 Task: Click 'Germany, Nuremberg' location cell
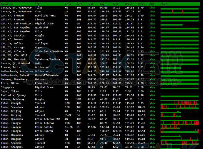pyautogui.click(x=14, y=79)
